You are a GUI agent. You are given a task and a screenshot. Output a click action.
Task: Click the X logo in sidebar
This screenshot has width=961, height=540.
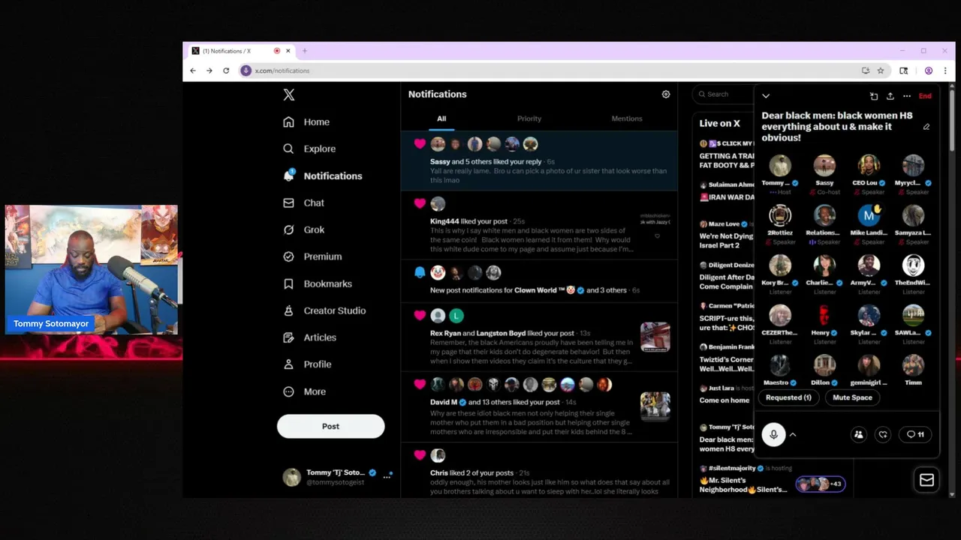[289, 94]
